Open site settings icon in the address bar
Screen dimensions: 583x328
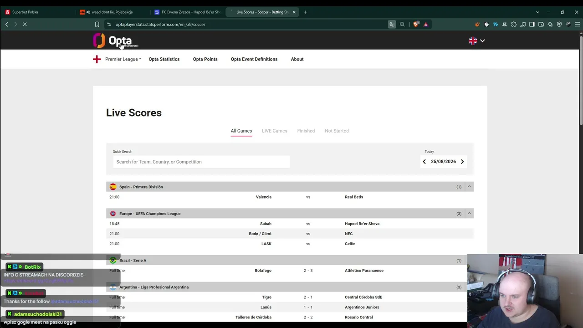[109, 24]
